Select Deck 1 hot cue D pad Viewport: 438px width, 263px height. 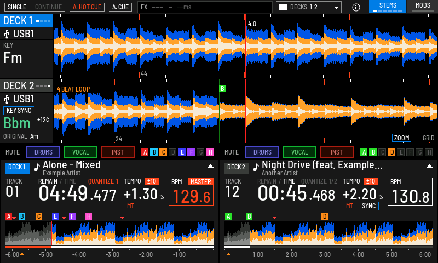tap(172, 152)
